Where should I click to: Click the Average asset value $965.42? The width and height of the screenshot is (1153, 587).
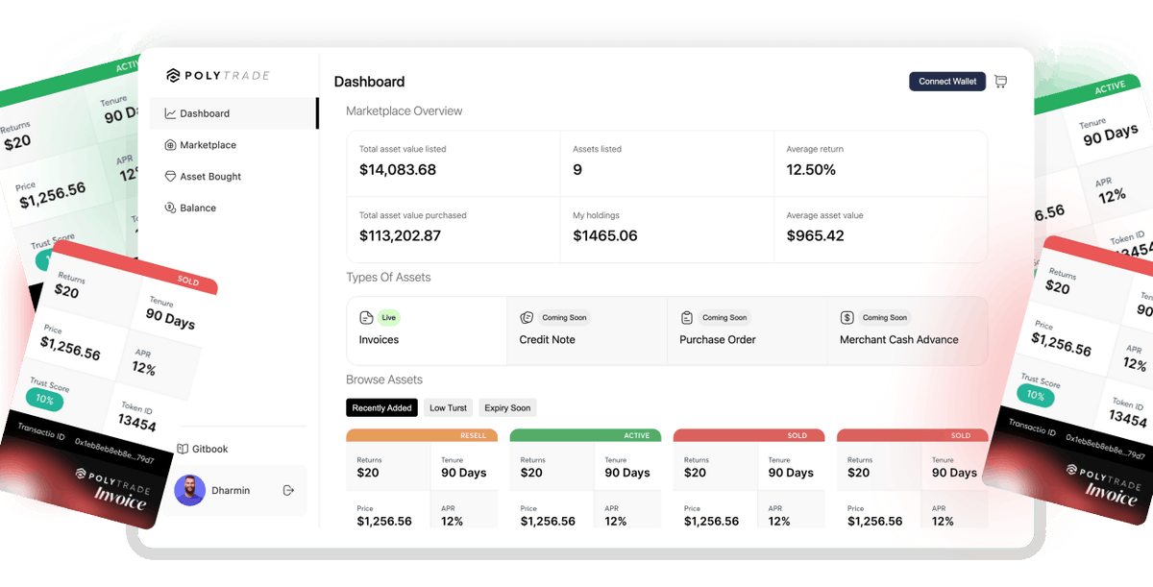(815, 235)
